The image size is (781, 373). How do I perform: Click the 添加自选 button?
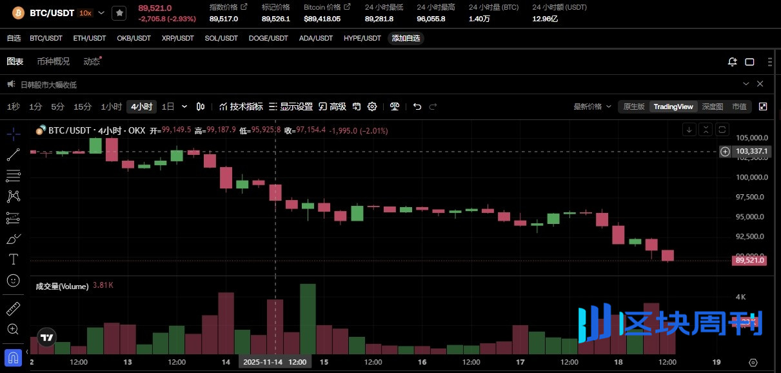point(406,38)
